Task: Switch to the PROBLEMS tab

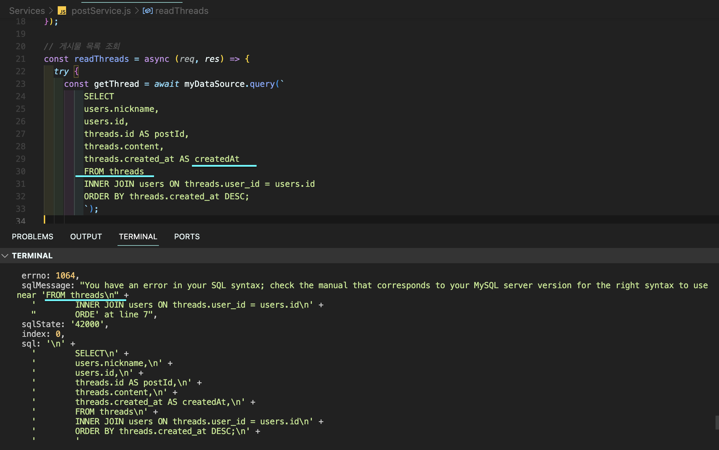Action: click(32, 237)
